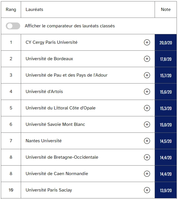Select CY Cergy Paris Université name

pyautogui.click(x=51, y=42)
